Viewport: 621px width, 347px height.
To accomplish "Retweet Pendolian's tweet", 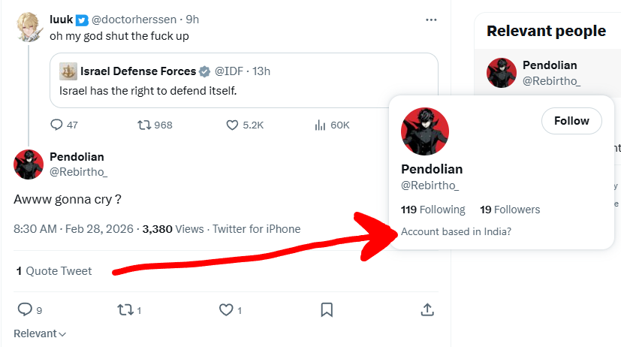I will coord(125,309).
